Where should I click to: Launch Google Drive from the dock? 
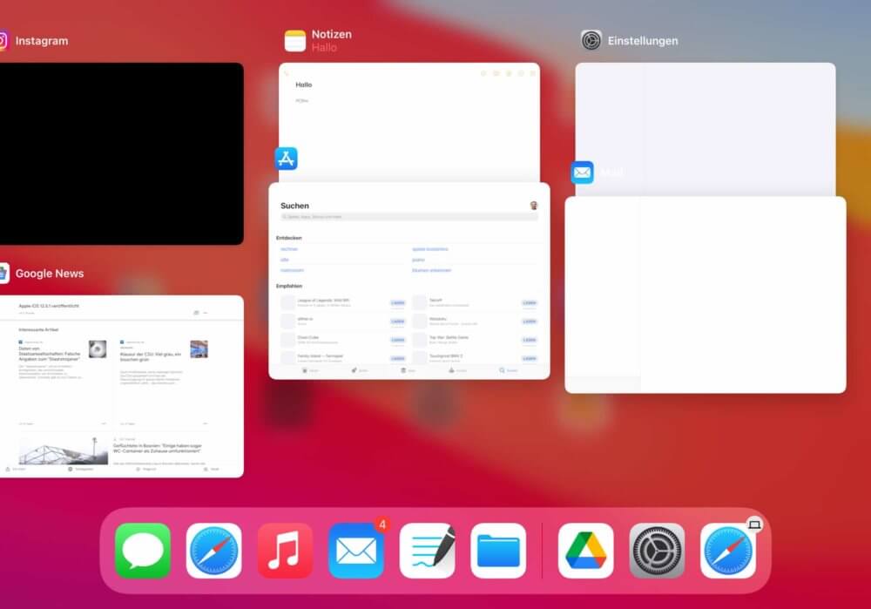pyautogui.click(x=585, y=551)
